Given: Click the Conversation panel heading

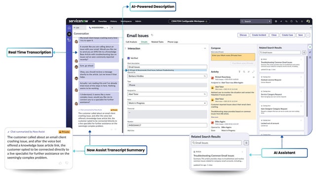Looking at the screenshot, I should pyautogui.click(x=81, y=34).
